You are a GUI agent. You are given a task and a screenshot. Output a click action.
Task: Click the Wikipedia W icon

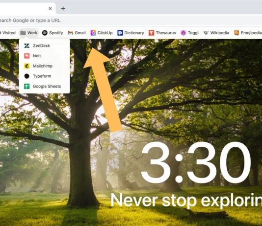[206, 33]
